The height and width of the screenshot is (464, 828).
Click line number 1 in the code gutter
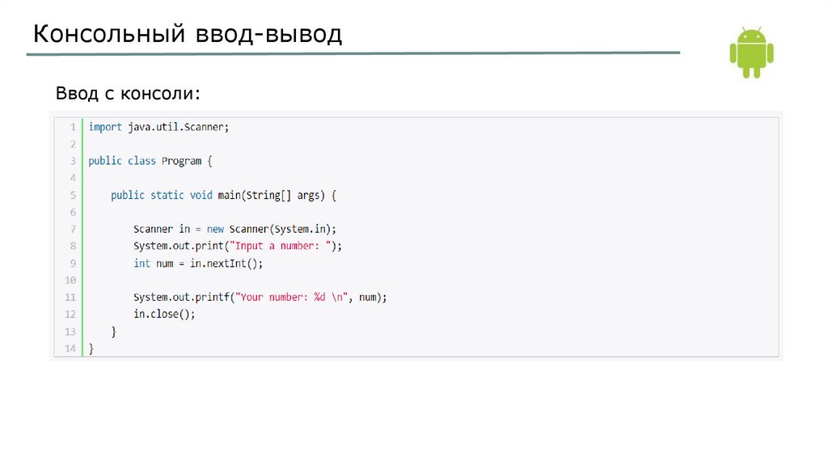[x=72, y=127]
